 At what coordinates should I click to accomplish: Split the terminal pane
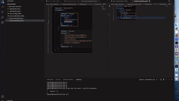[x=161, y=79]
